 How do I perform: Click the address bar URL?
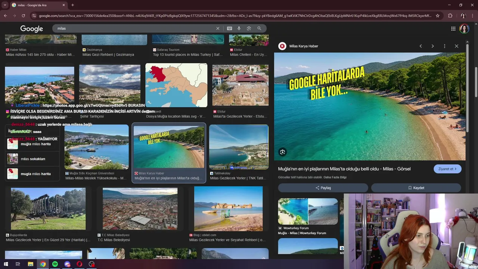[x=235, y=16]
